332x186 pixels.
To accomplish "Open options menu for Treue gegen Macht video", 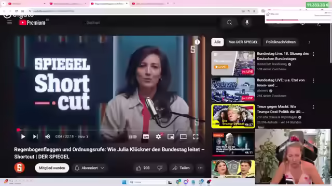I will coord(313,107).
